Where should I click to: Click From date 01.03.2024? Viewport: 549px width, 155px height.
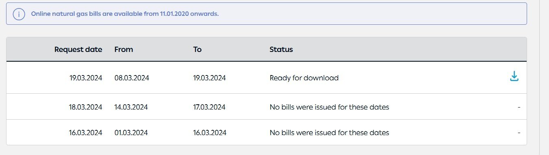[x=131, y=133]
